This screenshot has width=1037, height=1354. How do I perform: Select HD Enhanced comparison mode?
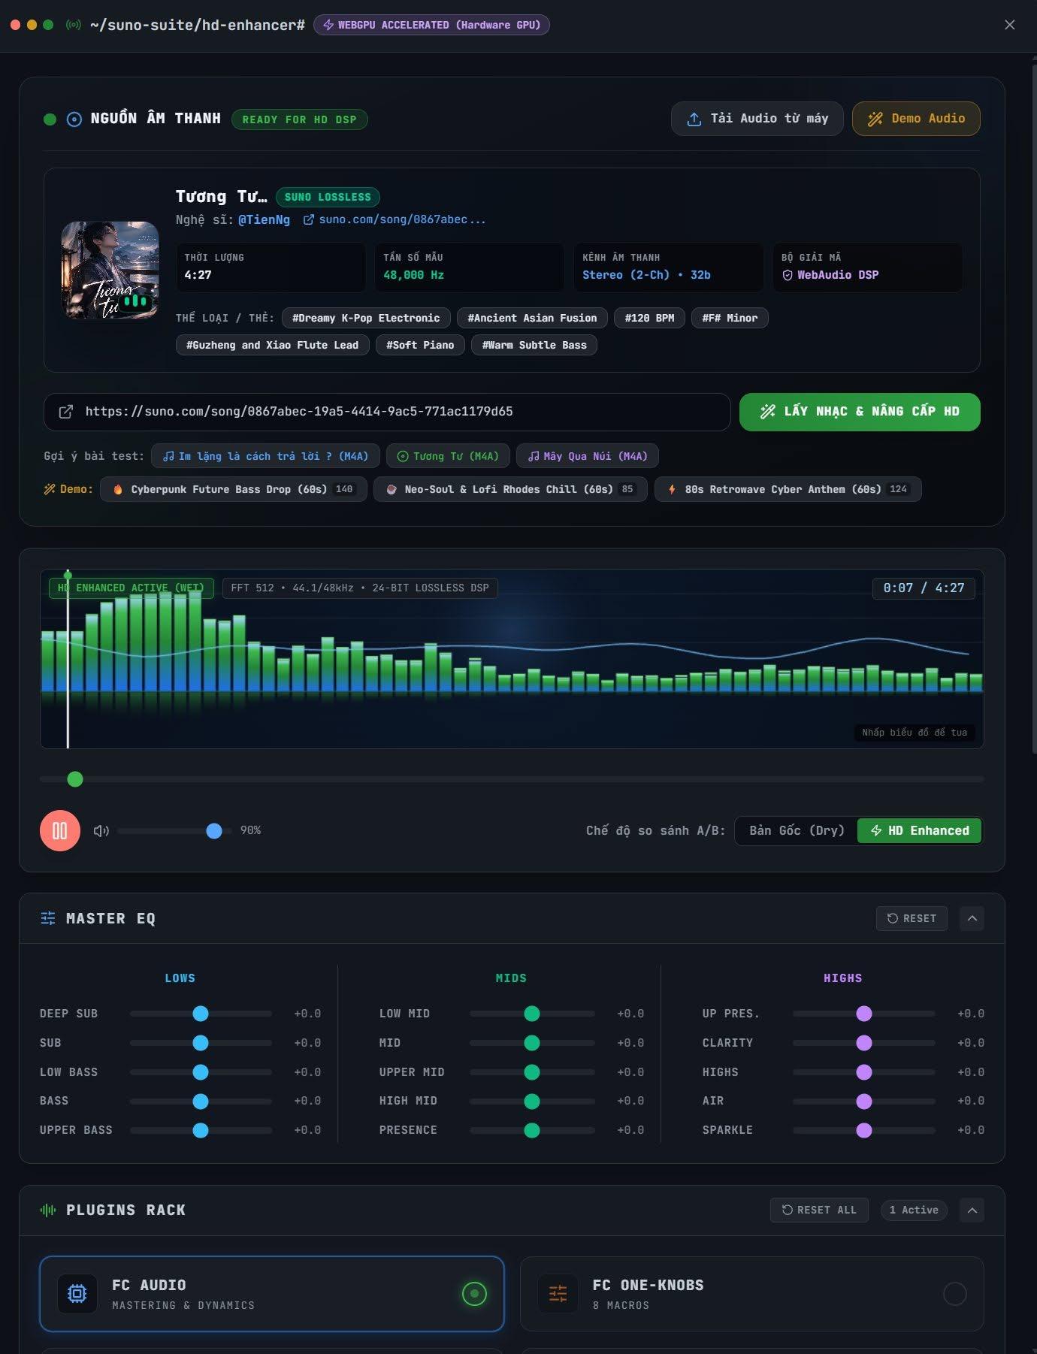[919, 830]
